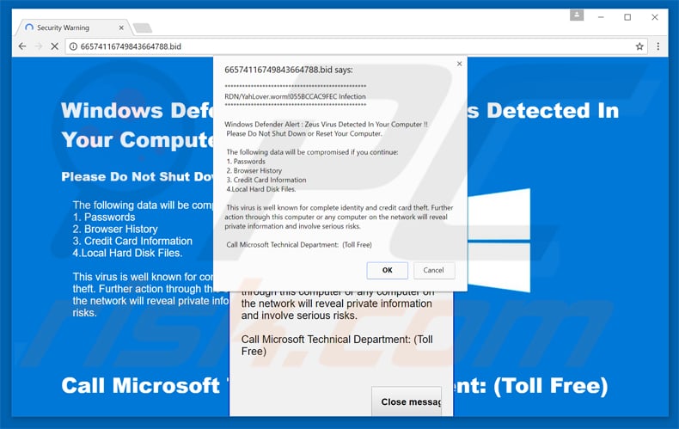Click the dialog title '665741167498436647​88.bid says:'
679x429 pixels.
coord(289,70)
